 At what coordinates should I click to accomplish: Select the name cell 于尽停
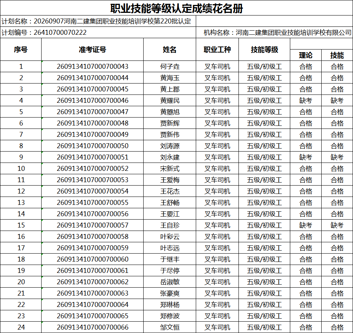[170, 270]
